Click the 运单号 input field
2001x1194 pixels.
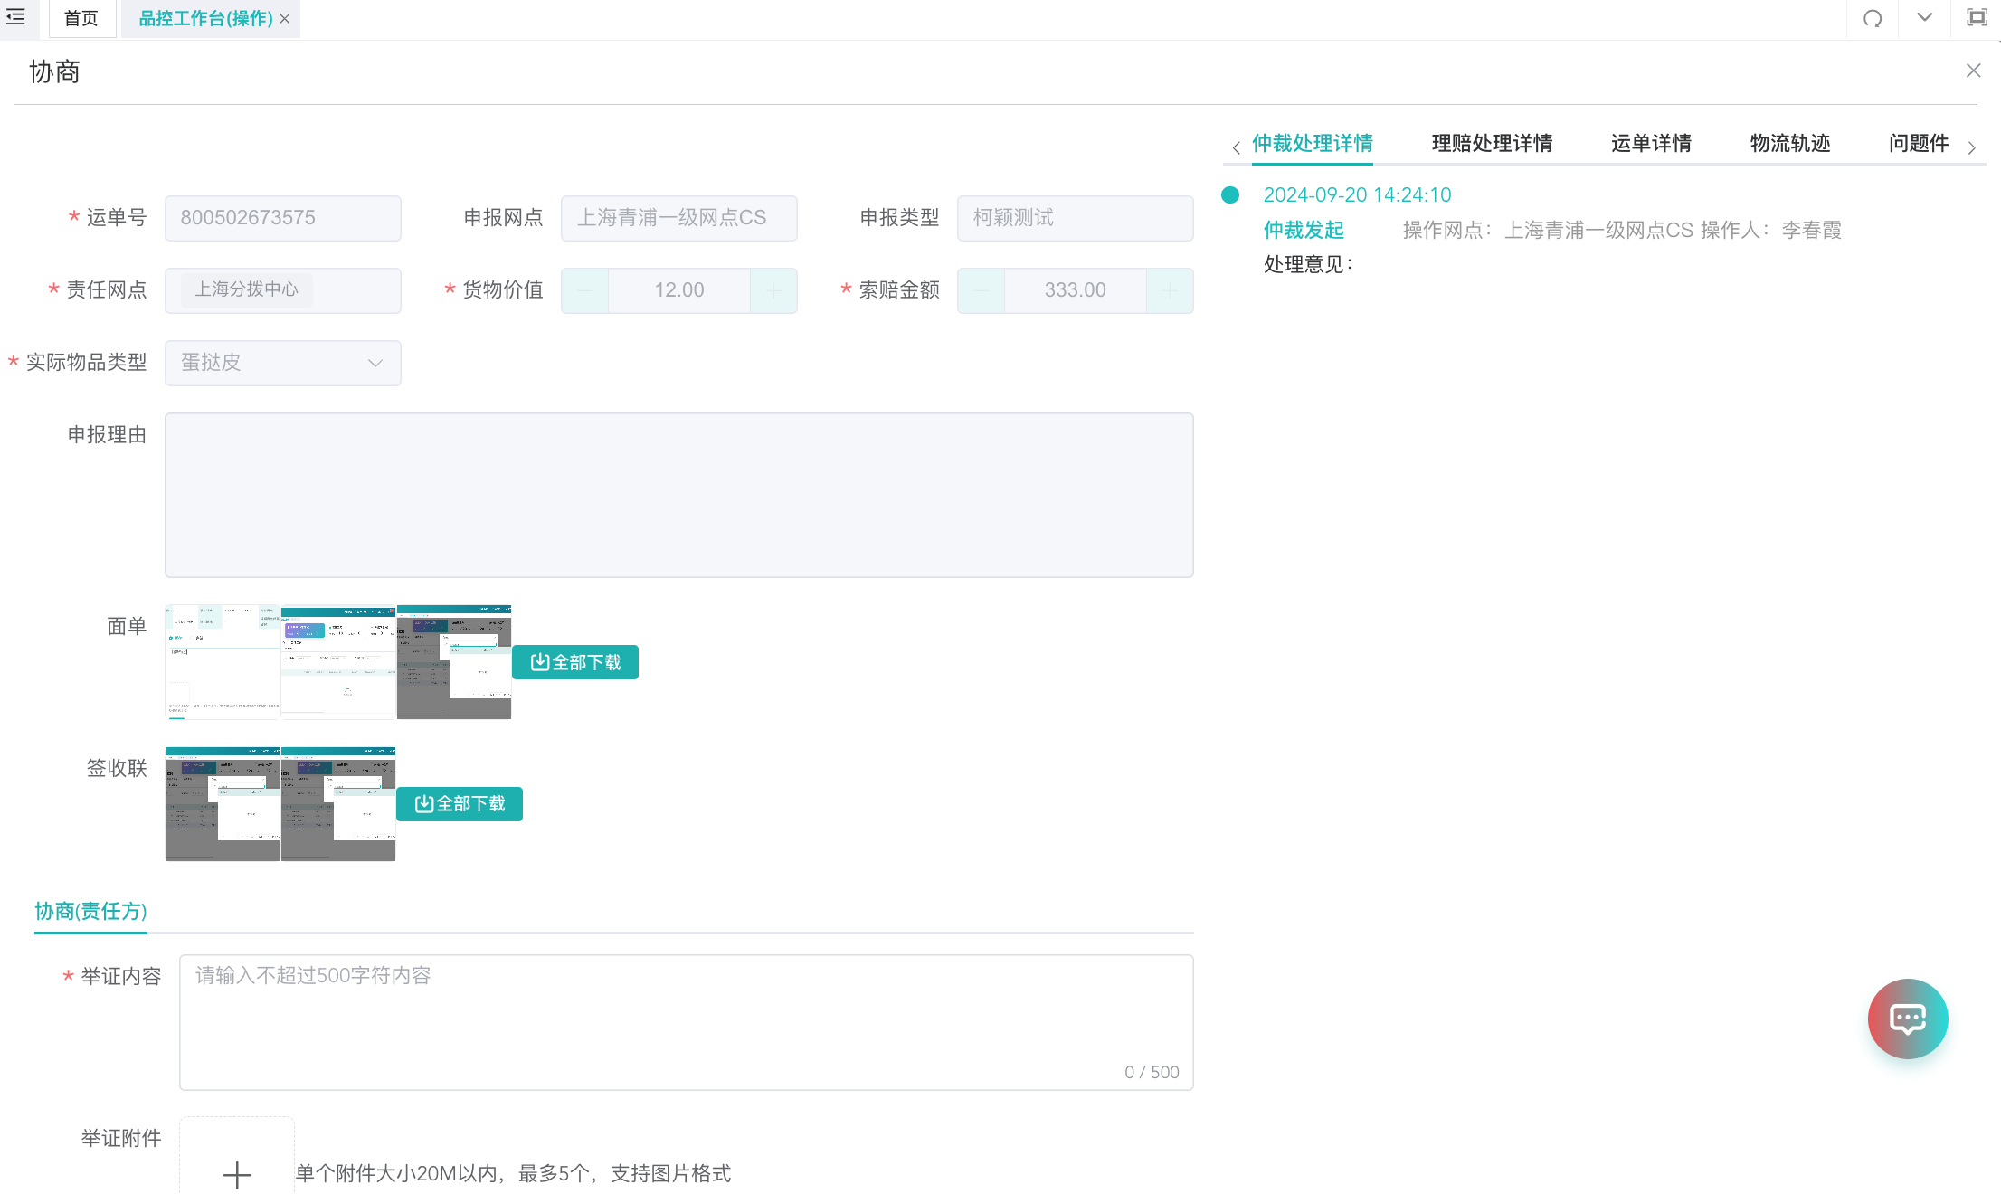point(282,218)
